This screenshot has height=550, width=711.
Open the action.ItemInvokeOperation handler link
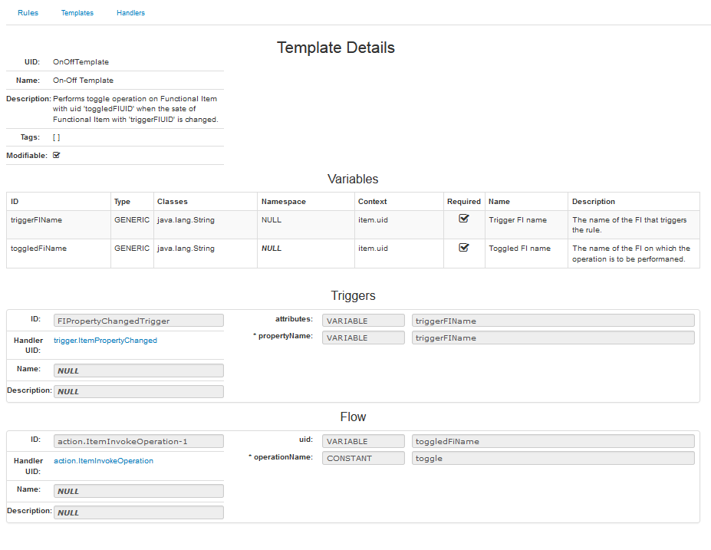[104, 461]
